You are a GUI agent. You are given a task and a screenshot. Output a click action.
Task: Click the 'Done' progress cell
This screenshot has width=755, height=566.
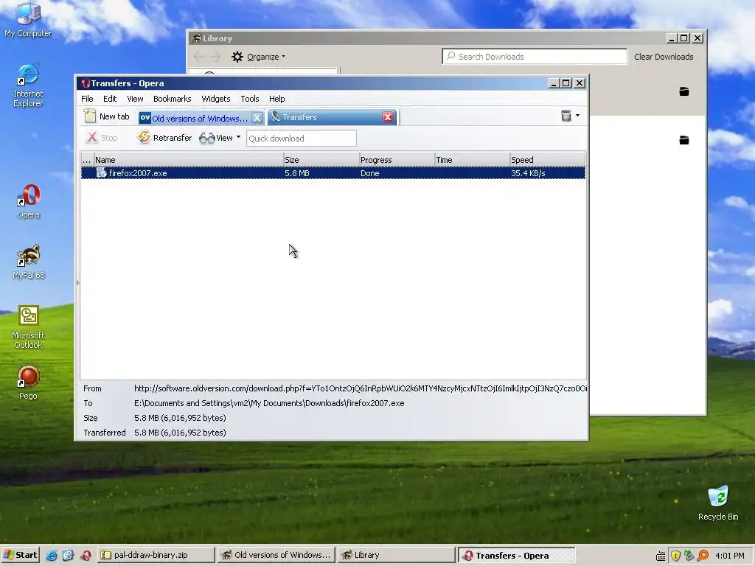[370, 173]
